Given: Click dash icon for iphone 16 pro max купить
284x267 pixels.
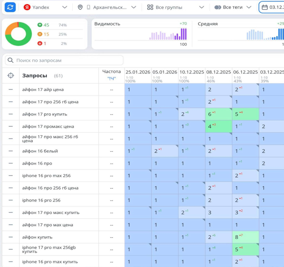Looking at the screenshot, I should (11, 261).
